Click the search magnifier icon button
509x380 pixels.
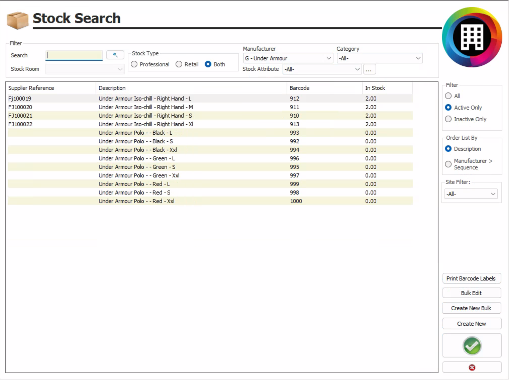coord(115,55)
